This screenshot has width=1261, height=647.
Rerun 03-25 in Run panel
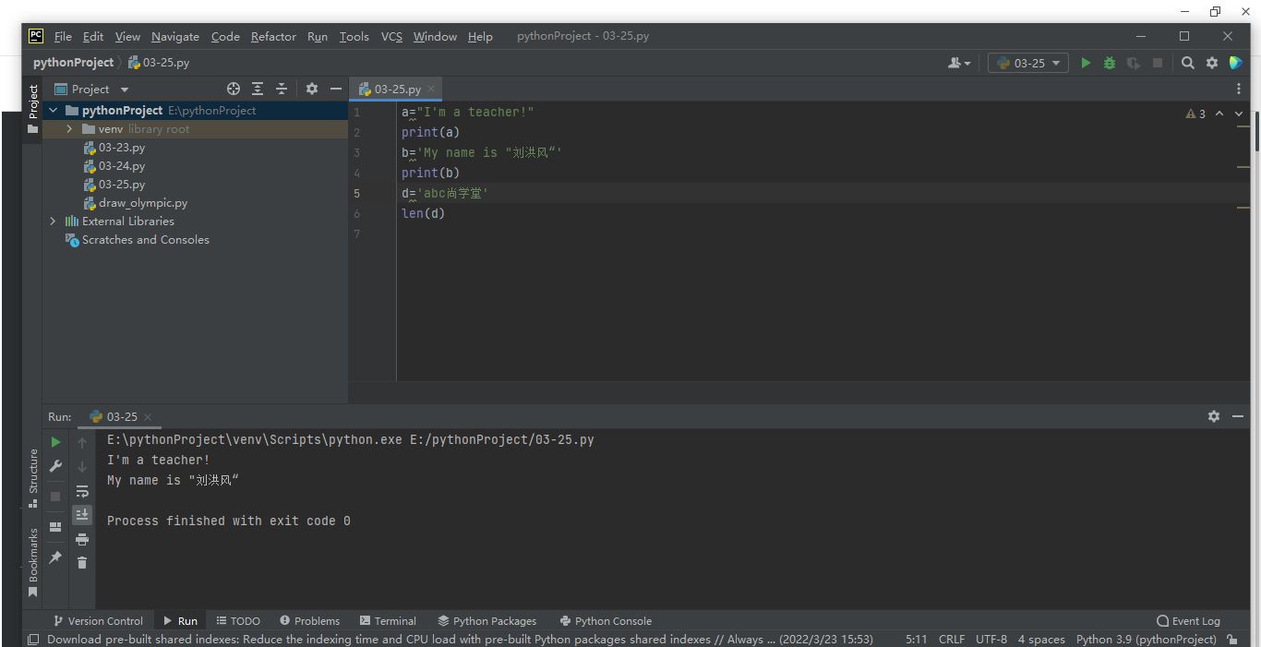click(55, 443)
